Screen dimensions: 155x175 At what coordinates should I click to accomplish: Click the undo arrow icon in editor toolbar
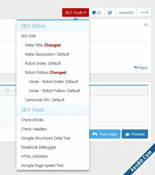pyautogui.click(x=7, y=91)
